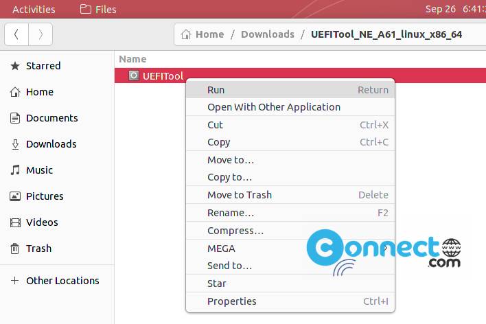
Task: Click UEFITool_NE_A61_linux_x86_64 path segment
Action: (386, 34)
